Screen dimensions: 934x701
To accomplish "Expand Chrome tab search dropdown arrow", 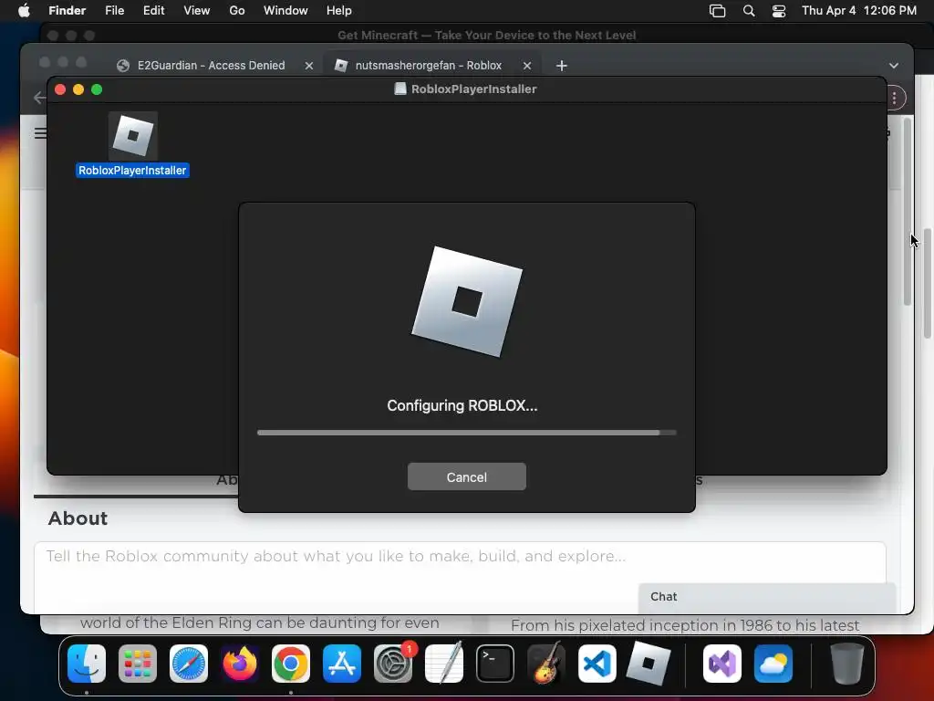I will pyautogui.click(x=894, y=66).
